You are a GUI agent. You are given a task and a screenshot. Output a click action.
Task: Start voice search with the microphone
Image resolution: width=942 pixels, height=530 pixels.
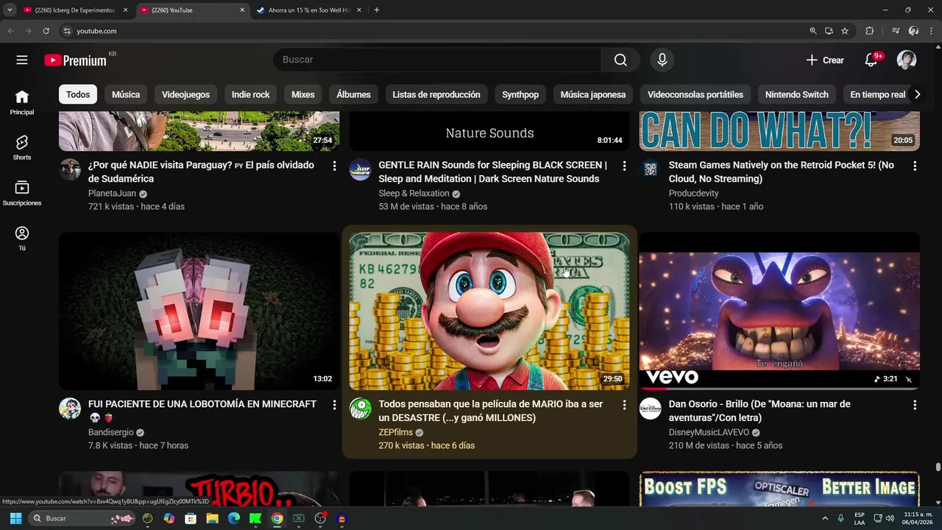[x=662, y=60]
